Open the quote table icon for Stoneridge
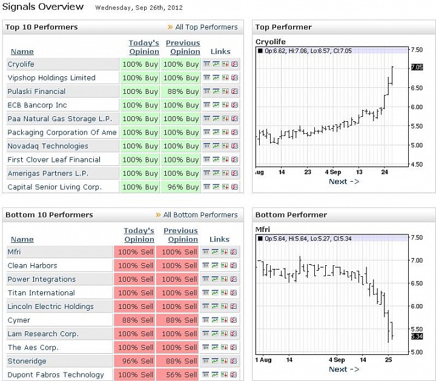 click(205, 360)
